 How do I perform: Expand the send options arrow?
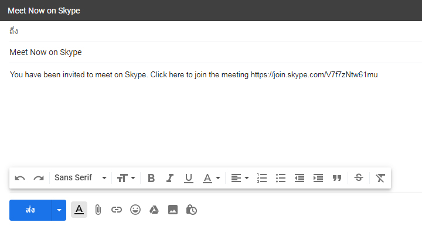click(x=59, y=210)
